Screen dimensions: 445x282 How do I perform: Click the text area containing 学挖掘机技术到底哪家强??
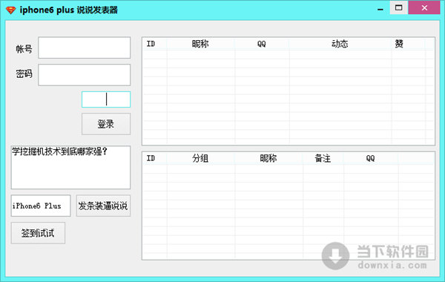click(x=70, y=168)
